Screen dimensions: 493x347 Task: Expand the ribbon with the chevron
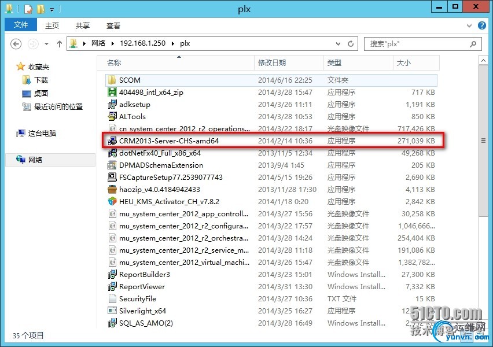(x=469, y=25)
